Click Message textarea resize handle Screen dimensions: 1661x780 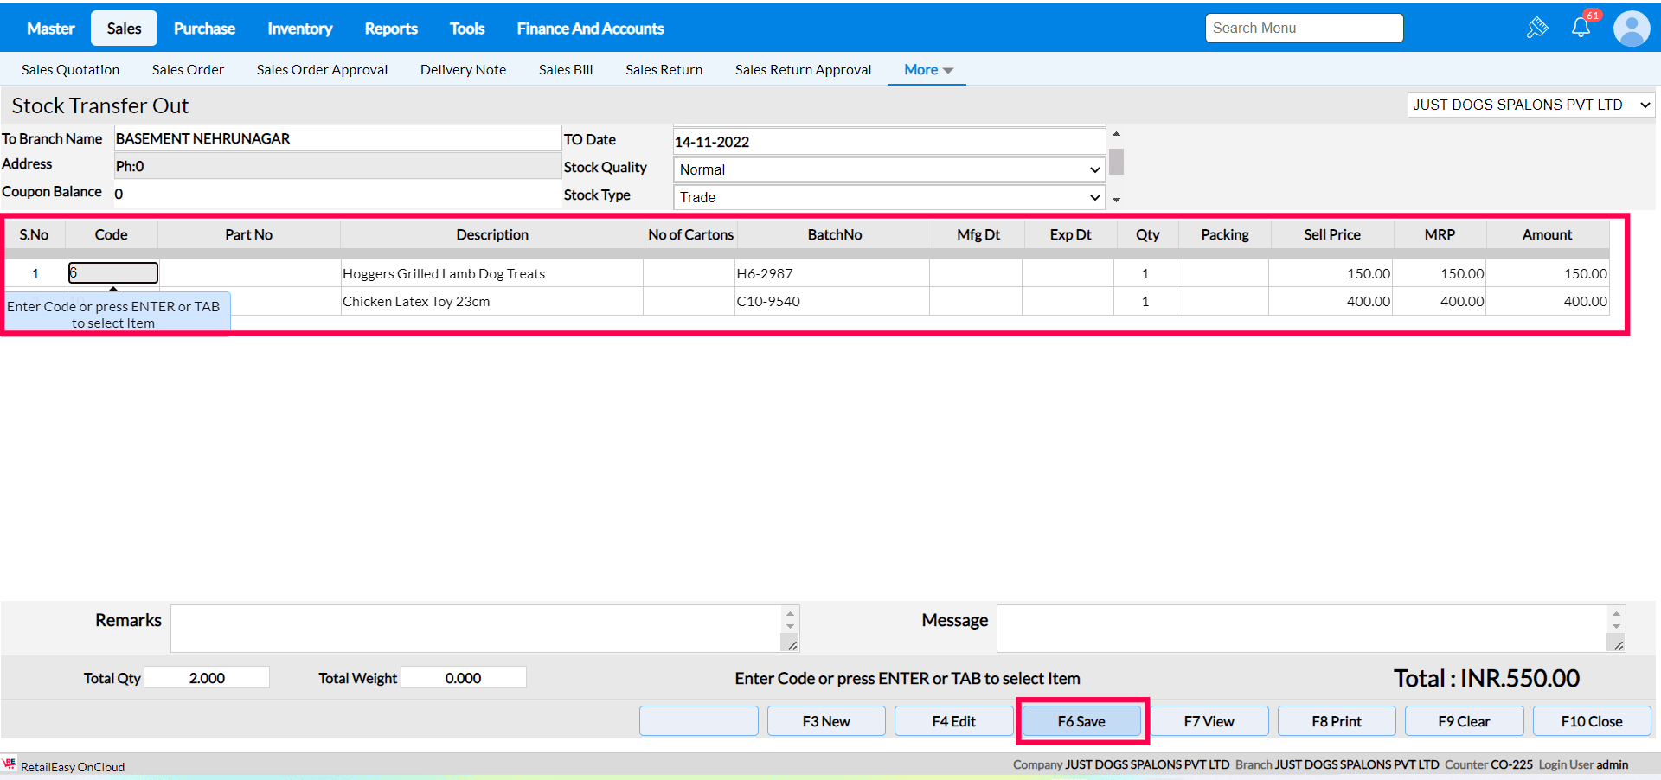pos(1617,644)
